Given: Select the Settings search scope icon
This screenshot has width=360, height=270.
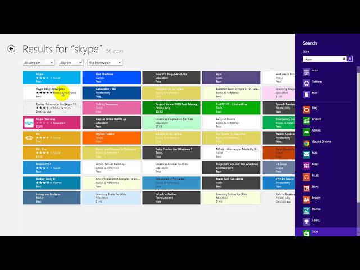Looking at the screenshot, I should [306, 83].
